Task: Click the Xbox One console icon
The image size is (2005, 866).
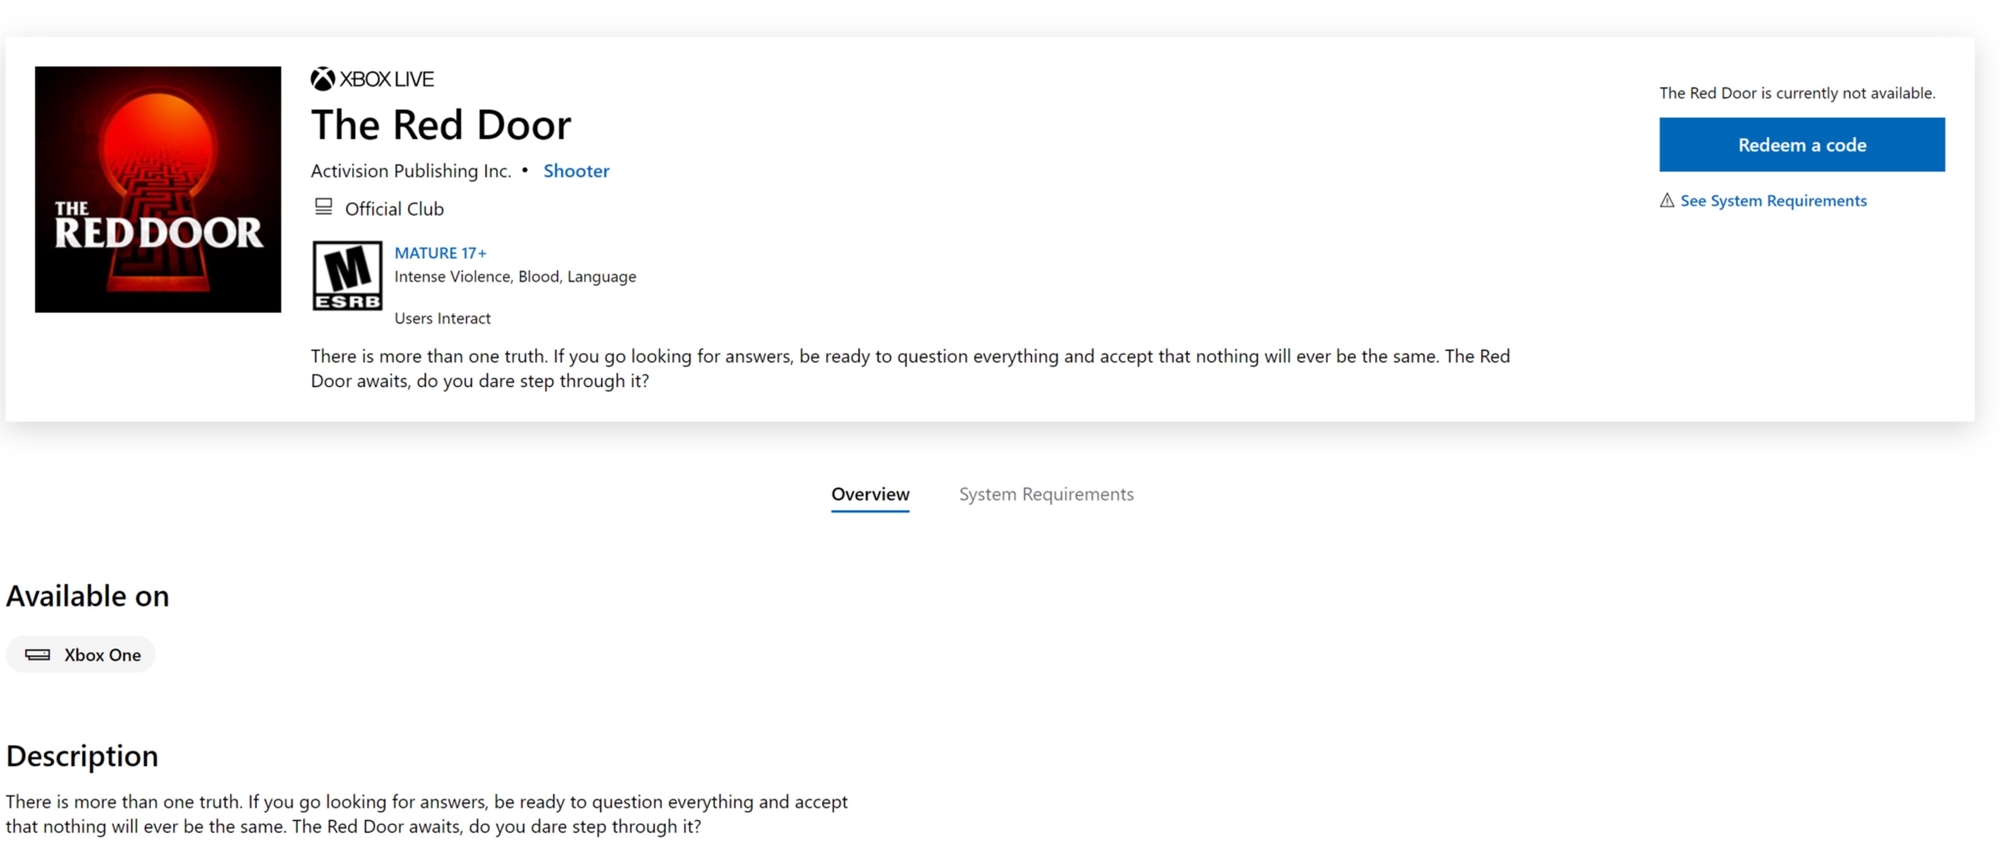Action: 38,655
